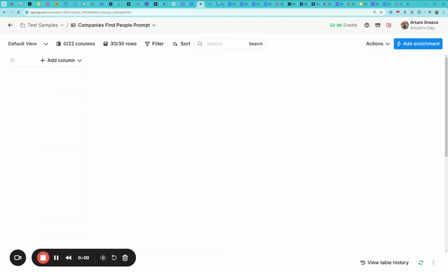This screenshot has width=448, height=272.
Task: Click the pink wallet icon in header
Action: (x=388, y=25)
